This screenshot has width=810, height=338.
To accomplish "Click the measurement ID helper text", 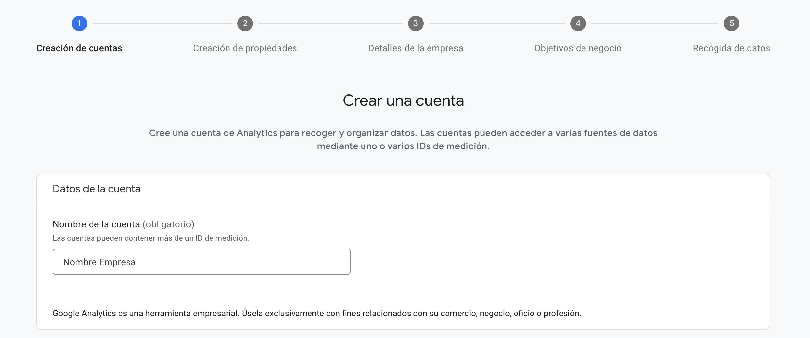I will coord(150,238).
